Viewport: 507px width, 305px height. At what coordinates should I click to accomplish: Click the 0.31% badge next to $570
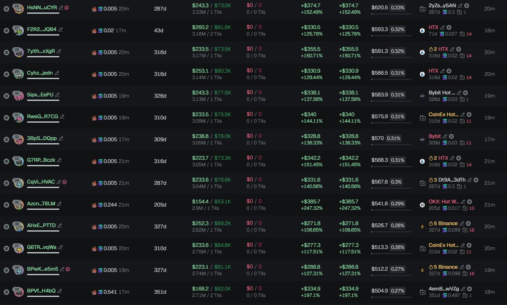coord(393,138)
